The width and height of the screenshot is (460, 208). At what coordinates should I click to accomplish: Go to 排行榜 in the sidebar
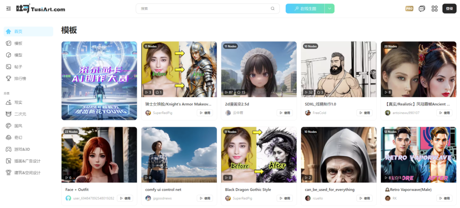(x=20, y=78)
